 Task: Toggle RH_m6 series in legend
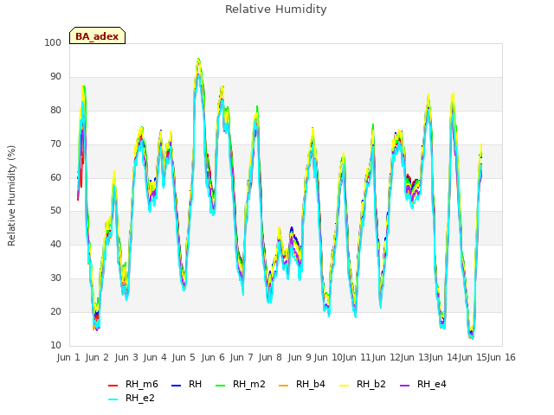(x=133, y=384)
